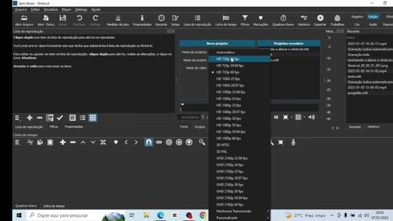
Task: Toggle player volume speaker button
Action: coord(311,117)
